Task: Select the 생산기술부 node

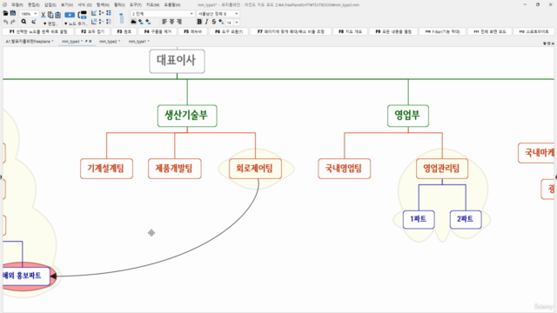Action: click(187, 116)
